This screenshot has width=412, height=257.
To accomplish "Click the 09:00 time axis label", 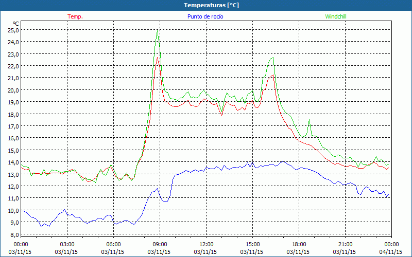I will pos(160,245).
